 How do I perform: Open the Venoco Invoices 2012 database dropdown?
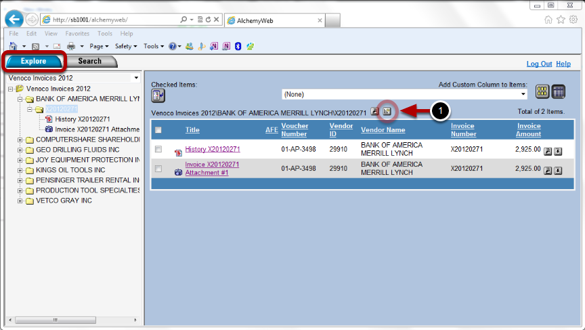[x=136, y=78]
